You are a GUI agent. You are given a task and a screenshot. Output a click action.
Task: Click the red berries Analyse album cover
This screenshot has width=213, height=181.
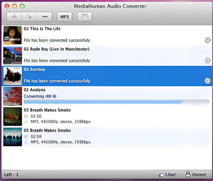tap(12, 96)
